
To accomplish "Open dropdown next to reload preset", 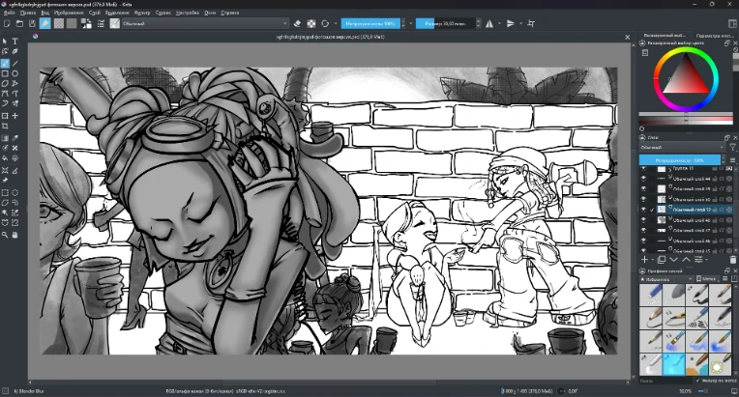I will [x=336, y=23].
